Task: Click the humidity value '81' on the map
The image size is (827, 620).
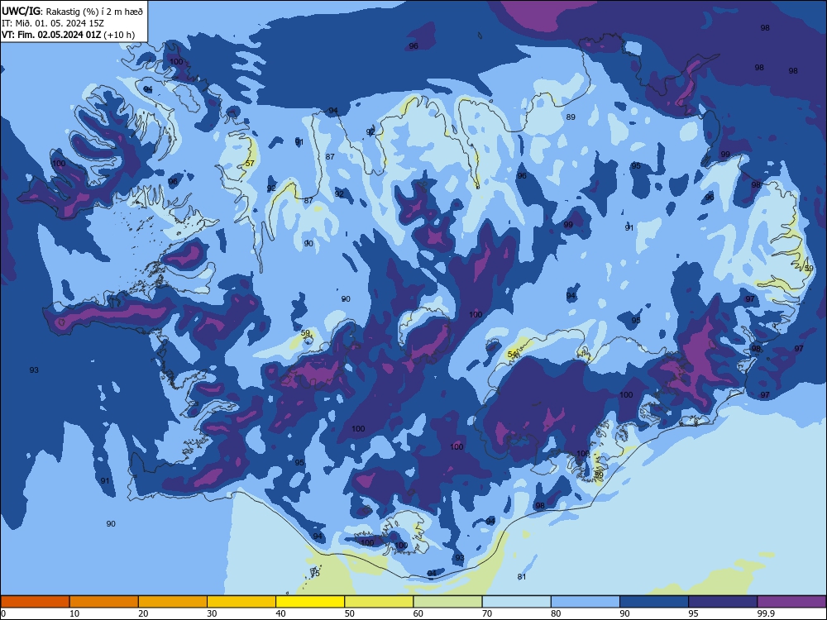Action: [x=522, y=577]
